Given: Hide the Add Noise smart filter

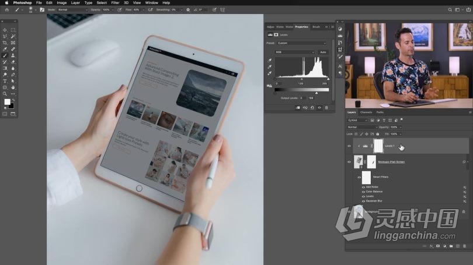Looking at the screenshot, I should click(x=363, y=187).
